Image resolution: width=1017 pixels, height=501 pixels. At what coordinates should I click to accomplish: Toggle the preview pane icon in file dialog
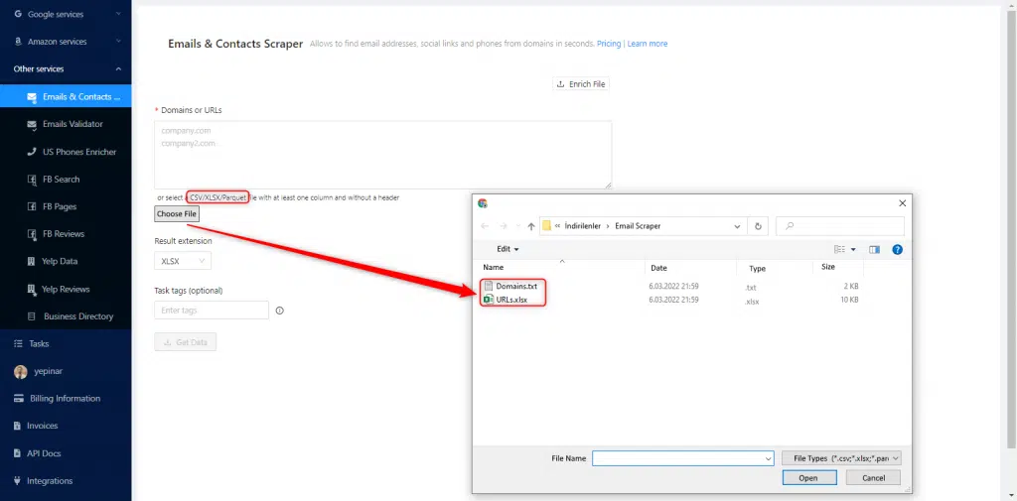(874, 249)
